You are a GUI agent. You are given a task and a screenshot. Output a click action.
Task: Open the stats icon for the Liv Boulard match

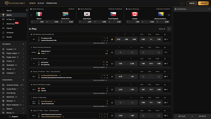point(112,76)
